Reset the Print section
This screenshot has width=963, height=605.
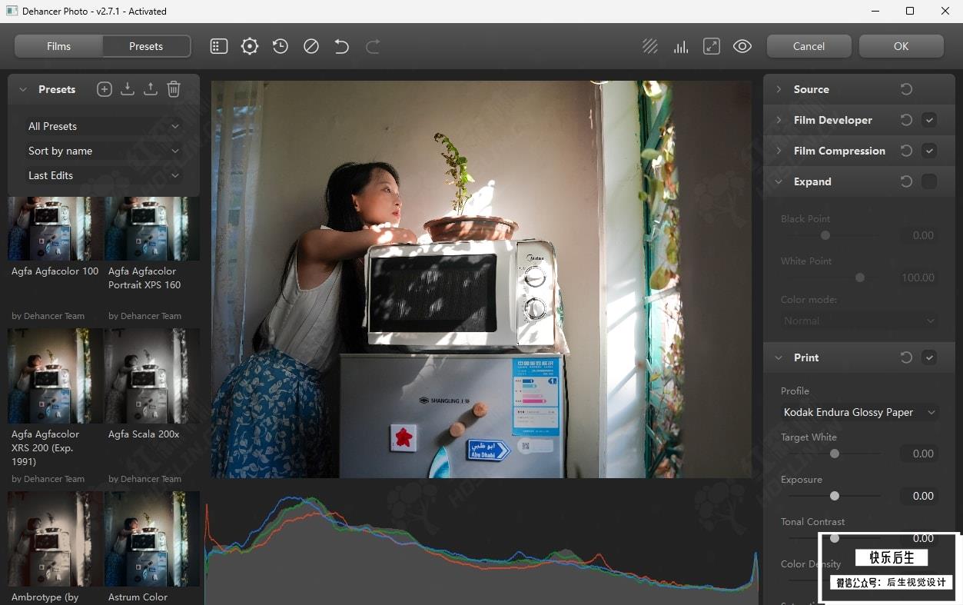[x=907, y=357]
